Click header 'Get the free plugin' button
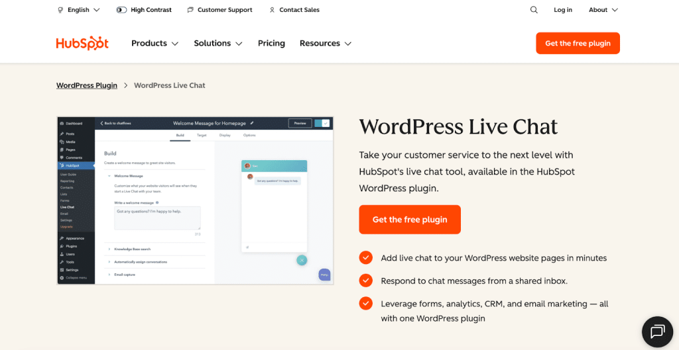Screen dimensions: 679x350 click(578, 43)
